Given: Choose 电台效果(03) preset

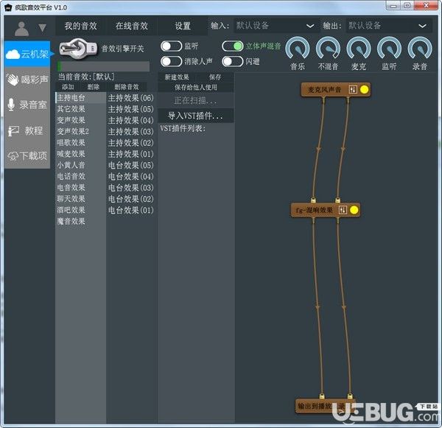Looking at the screenshot, I should pos(131,188).
